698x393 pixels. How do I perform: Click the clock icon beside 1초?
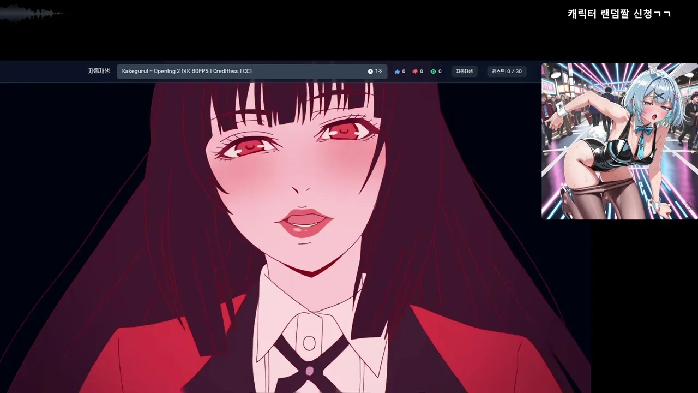click(x=370, y=72)
